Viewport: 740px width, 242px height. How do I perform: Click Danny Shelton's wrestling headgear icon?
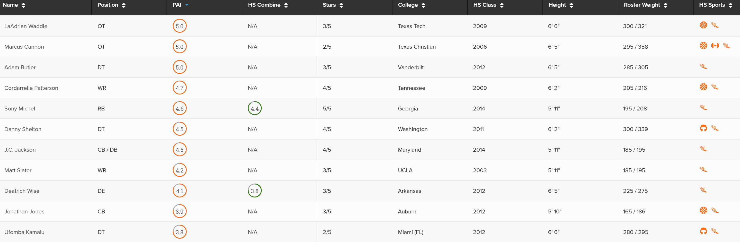click(x=703, y=128)
